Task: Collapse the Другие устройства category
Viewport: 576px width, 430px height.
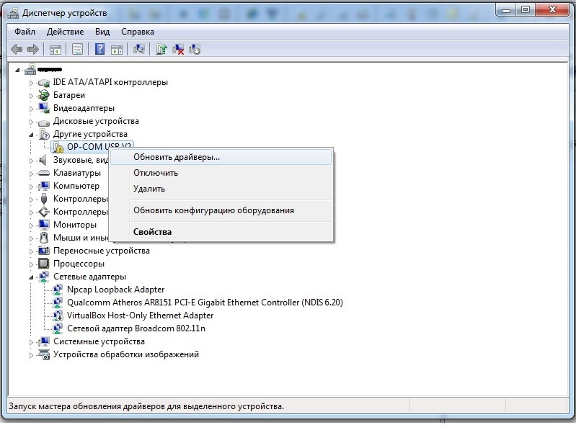Action: (31, 135)
